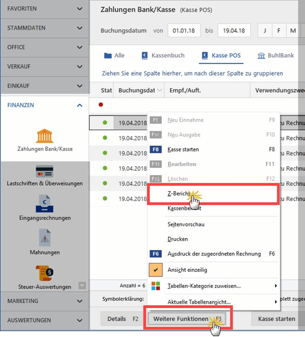The image size is (305, 337).
Task: Toggle the Ansicht einzeilig checkmark
Action: 156,270
